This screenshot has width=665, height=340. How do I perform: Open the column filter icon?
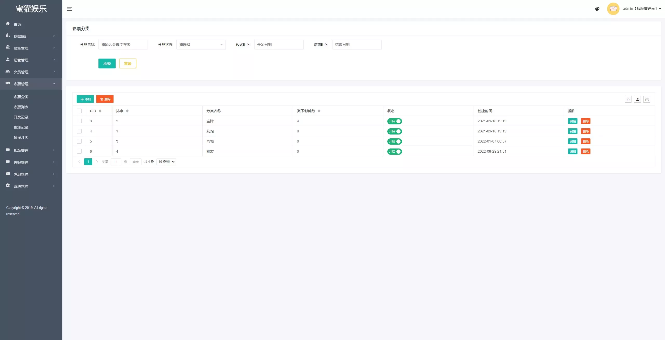pyautogui.click(x=628, y=99)
